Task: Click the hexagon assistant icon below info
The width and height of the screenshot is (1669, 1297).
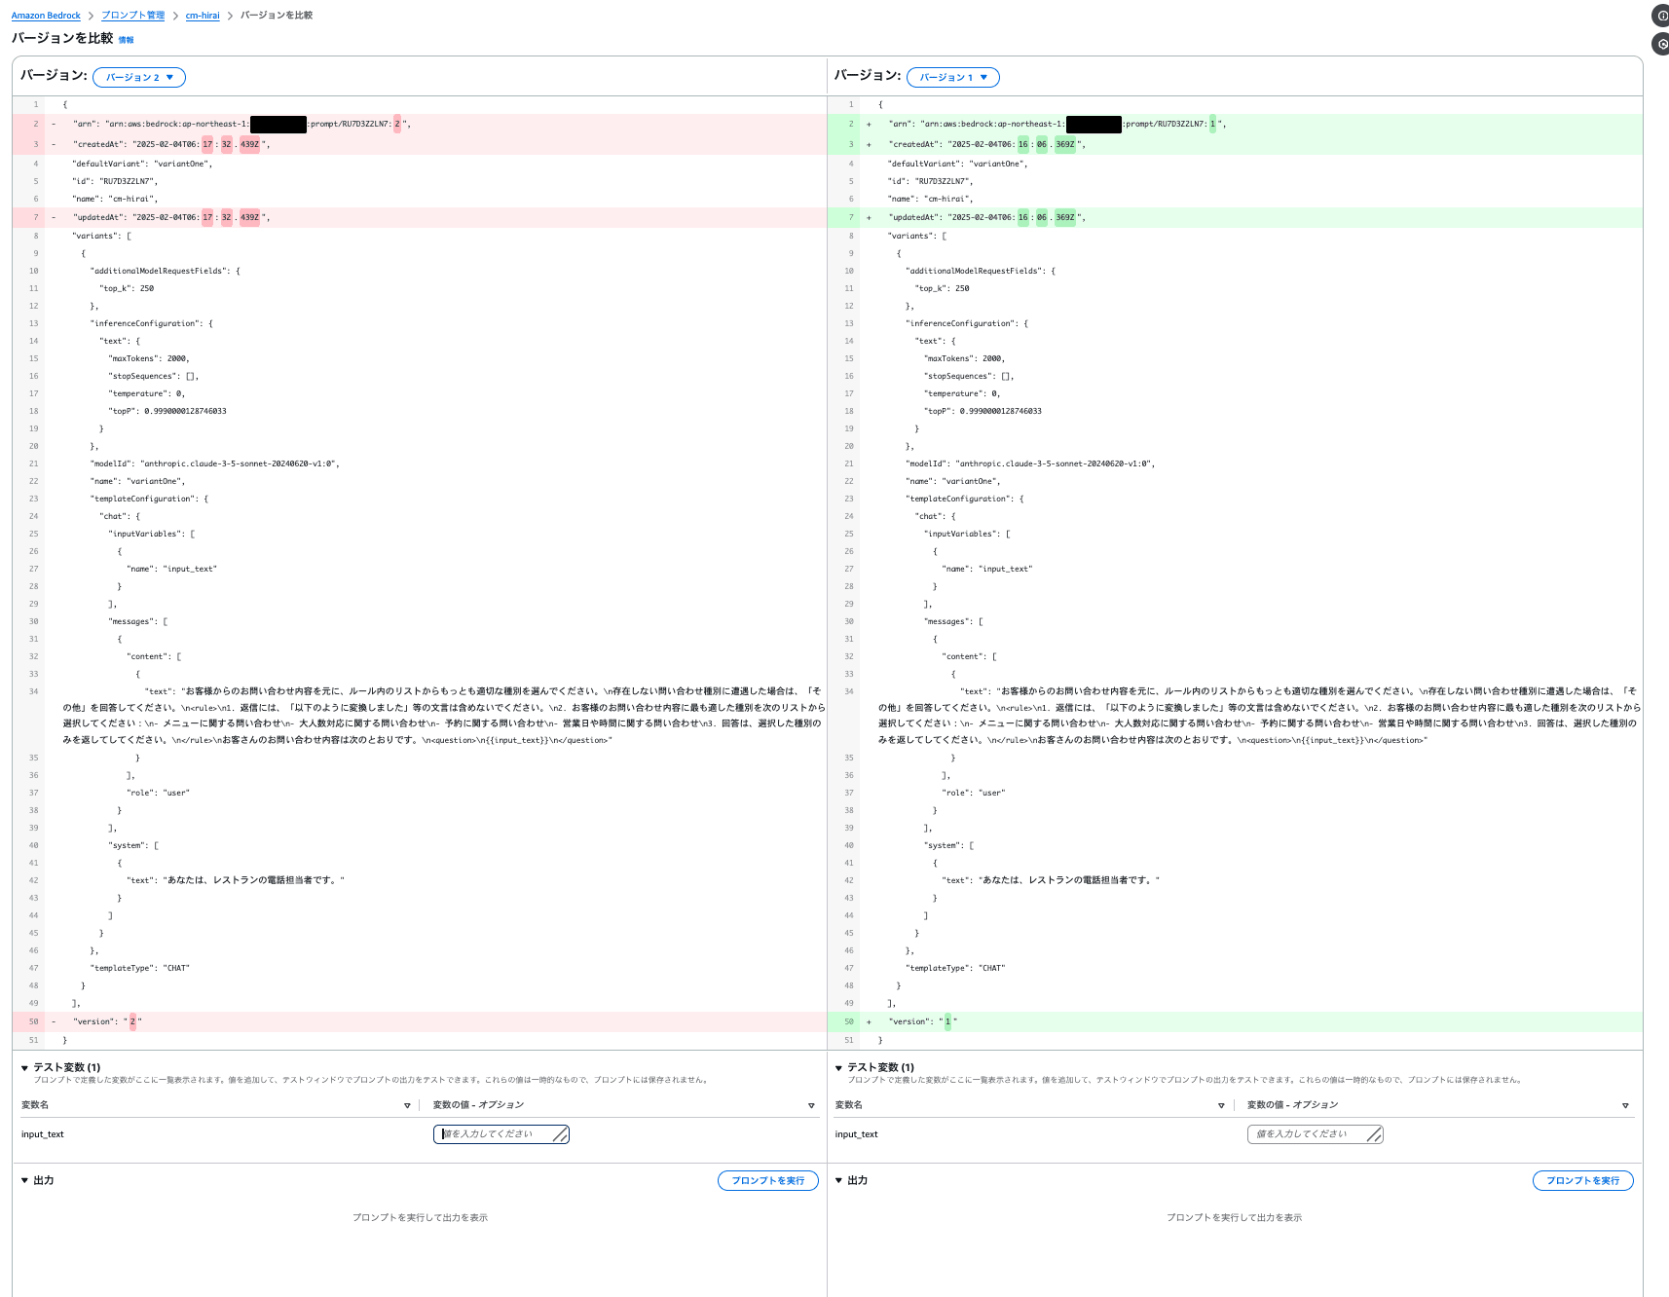Action: pos(1661,44)
